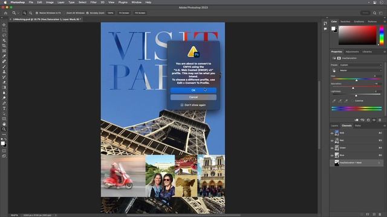Select the Path Selection tool
The image size is (387, 217).
point(4,113)
